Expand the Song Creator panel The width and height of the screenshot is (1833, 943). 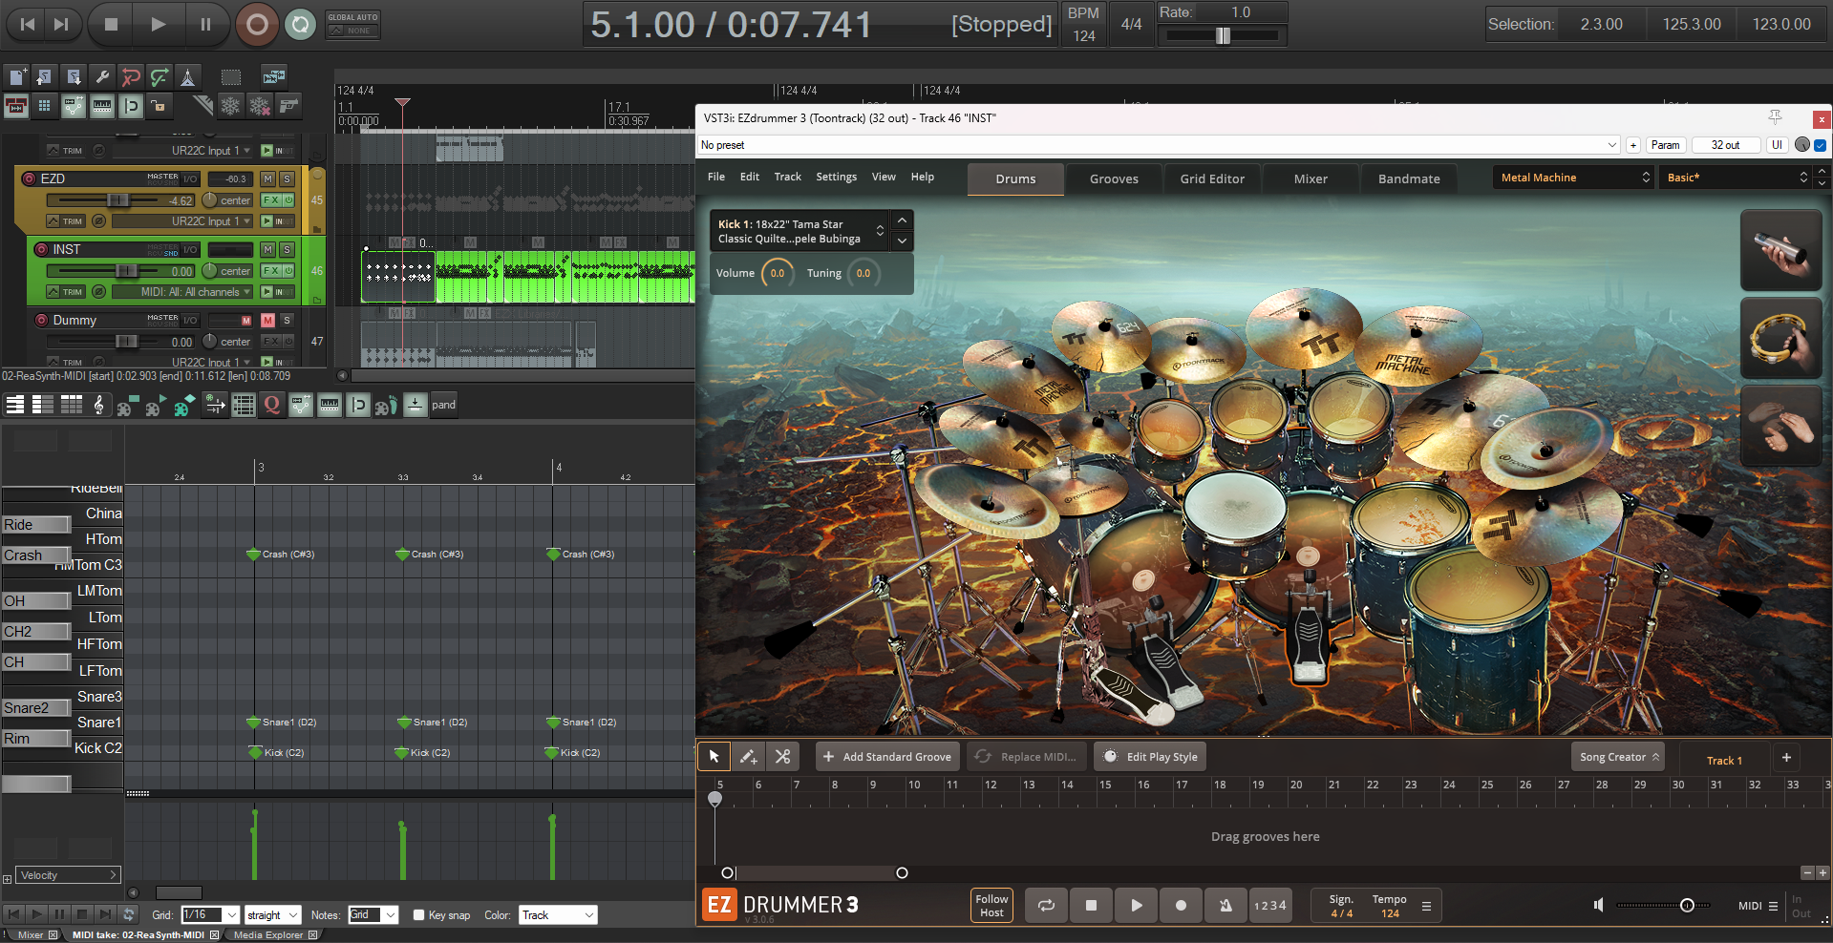tap(1617, 757)
